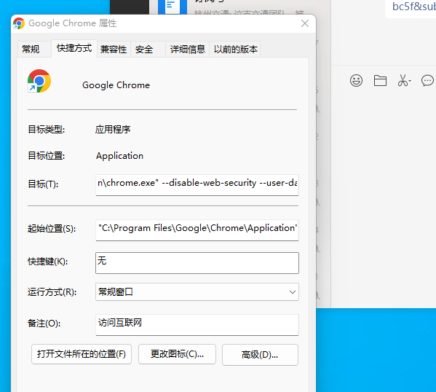The height and width of the screenshot is (392, 436).
Task: Click the Application target location value
Action: pos(119,156)
